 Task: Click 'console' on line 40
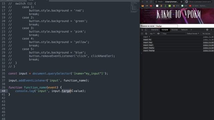[21, 91]
